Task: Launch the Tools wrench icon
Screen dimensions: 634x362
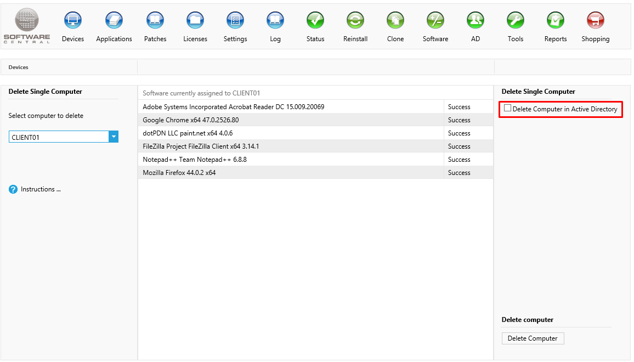Action: coord(516,21)
